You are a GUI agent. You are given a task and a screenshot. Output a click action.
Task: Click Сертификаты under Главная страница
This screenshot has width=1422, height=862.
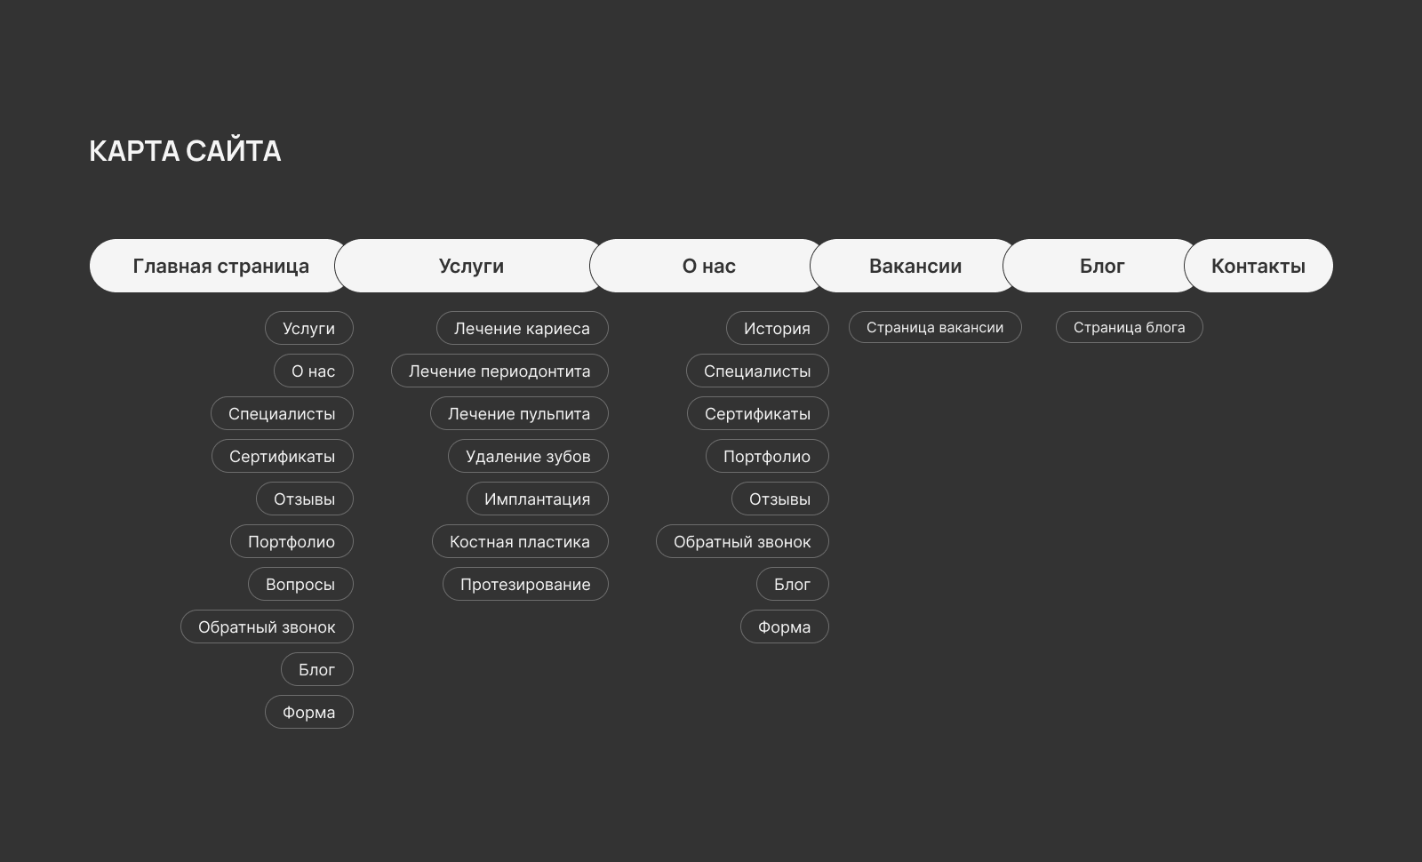coord(282,456)
